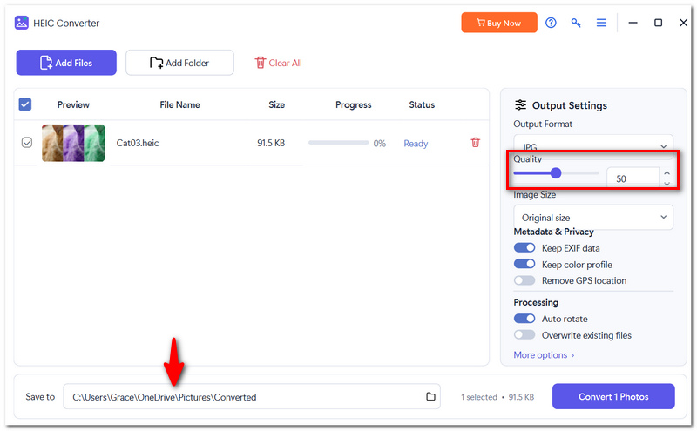Minimize the HEIC Converter window
This screenshot has height=431, width=697.
[x=633, y=23]
